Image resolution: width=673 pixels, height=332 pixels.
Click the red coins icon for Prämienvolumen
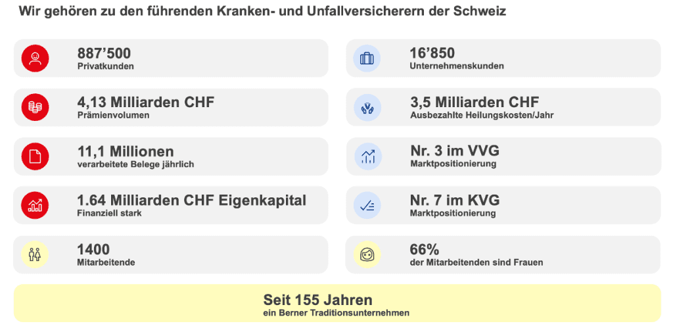click(x=35, y=107)
